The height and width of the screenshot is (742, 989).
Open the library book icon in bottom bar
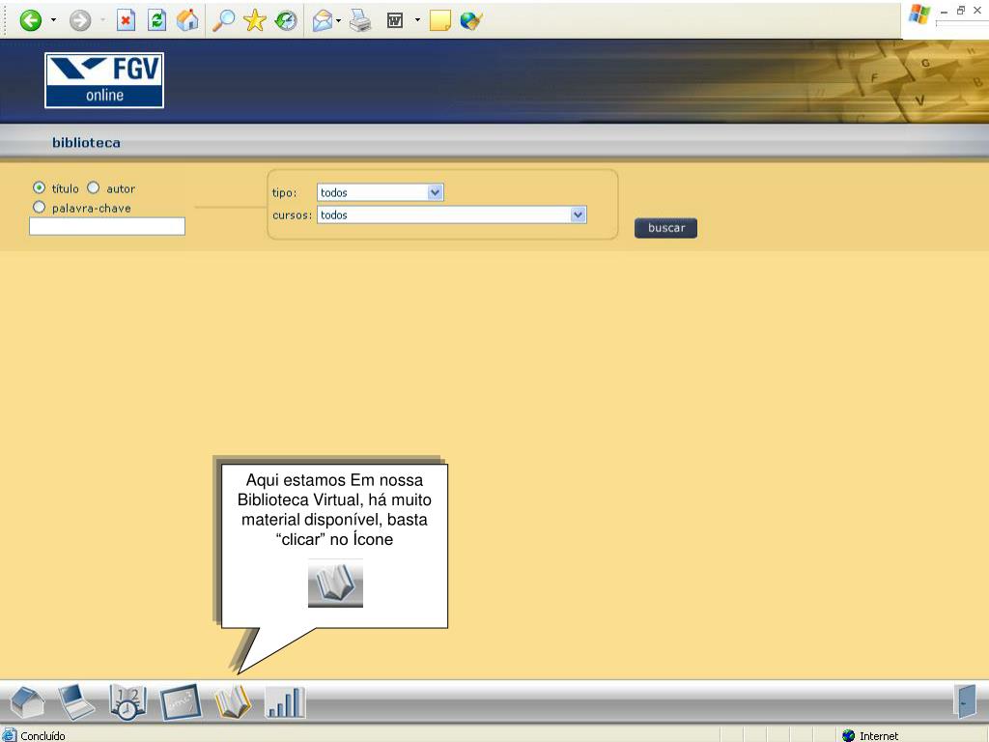point(233,701)
